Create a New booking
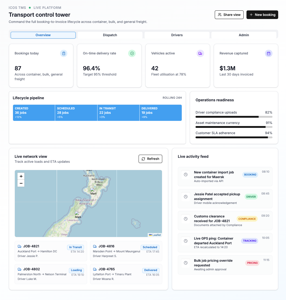The width and height of the screenshot is (286, 300). (262, 15)
